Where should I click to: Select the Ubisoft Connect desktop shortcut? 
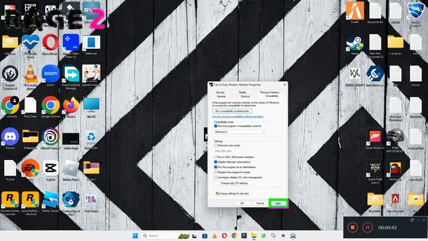(51, 137)
